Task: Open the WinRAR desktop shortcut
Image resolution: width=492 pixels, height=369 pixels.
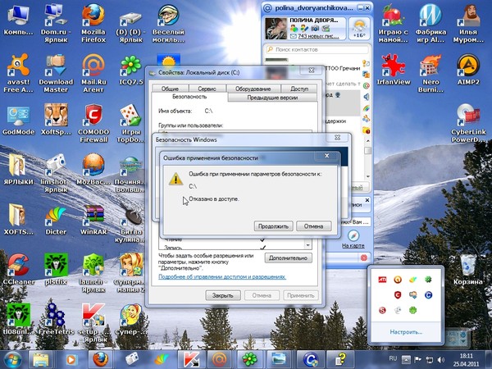Action: (93, 221)
